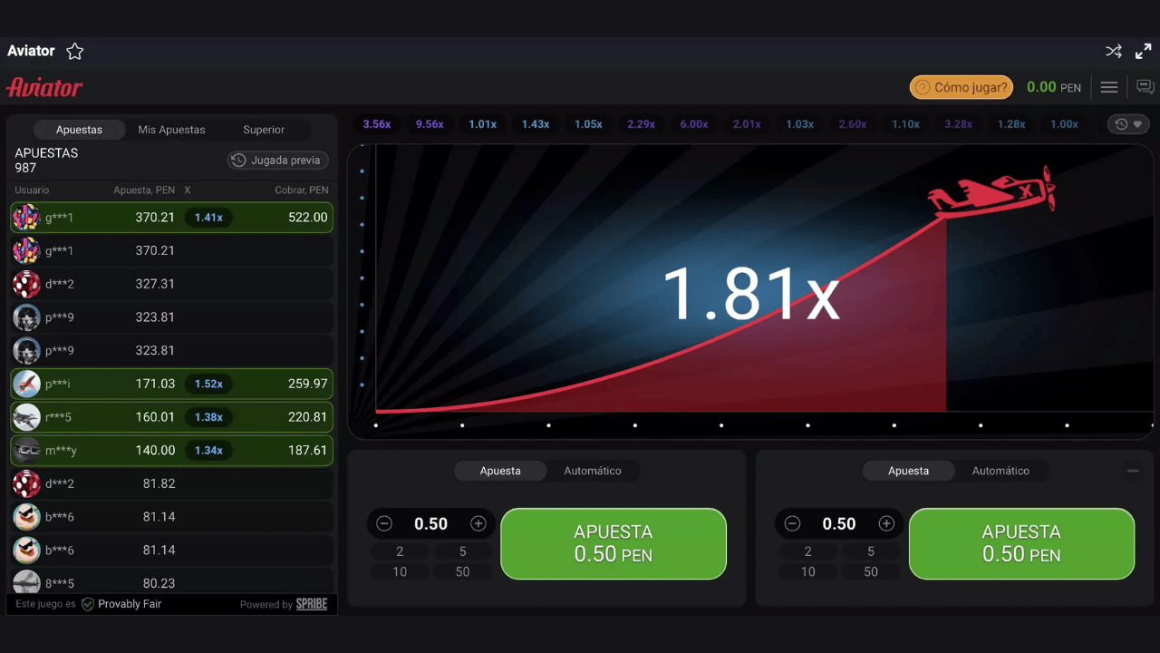Set right bet quick amount 50
This screenshot has height=653, width=1160.
click(x=870, y=571)
